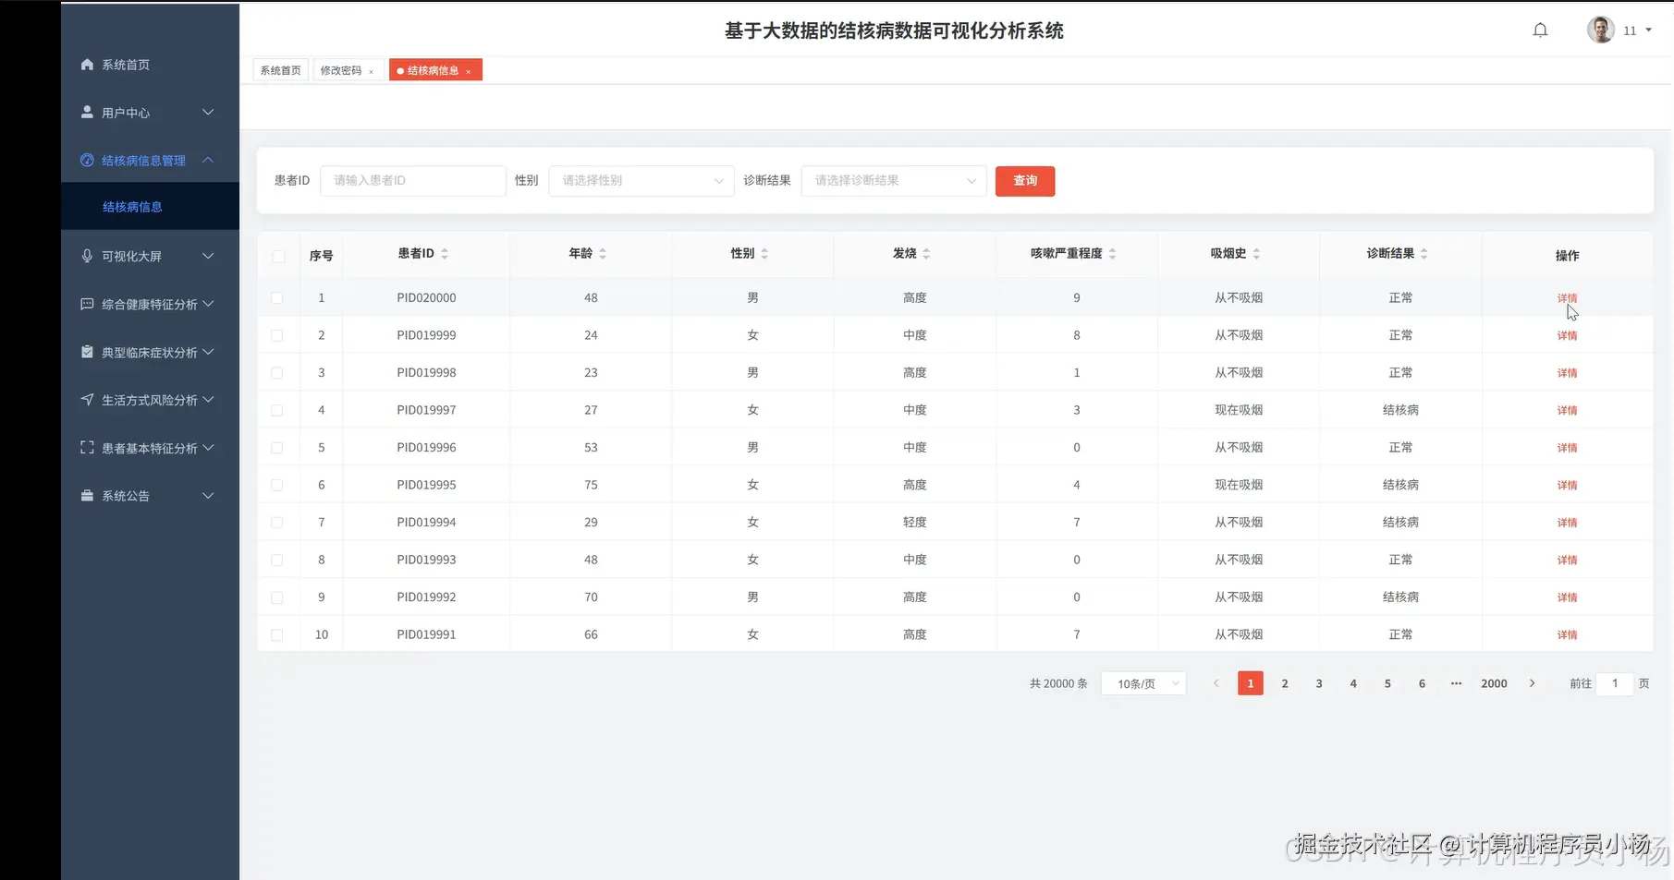This screenshot has width=1674, height=880.
Task: Go to next page arrow
Action: (1532, 683)
